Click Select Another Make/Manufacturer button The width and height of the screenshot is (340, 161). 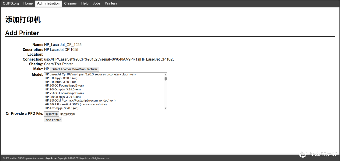click(74, 69)
